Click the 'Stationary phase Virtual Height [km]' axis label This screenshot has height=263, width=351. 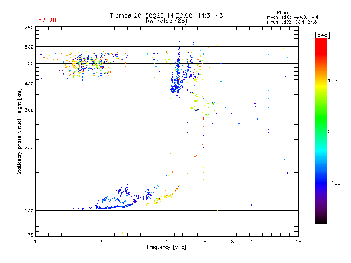tap(19, 132)
